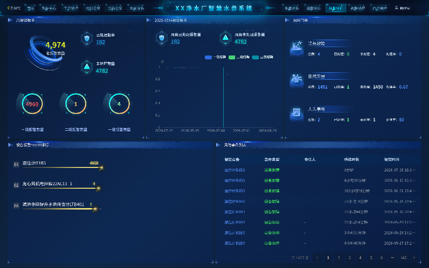Click the monthly unprocessed count 4782
This screenshot has width=429, height=268.
tap(241, 42)
